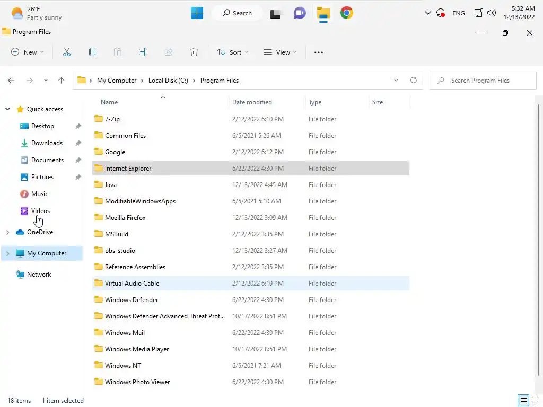This screenshot has height=407, width=543.
Task: Click the pin icon next to Downloads
Action: (x=78, y=143)
